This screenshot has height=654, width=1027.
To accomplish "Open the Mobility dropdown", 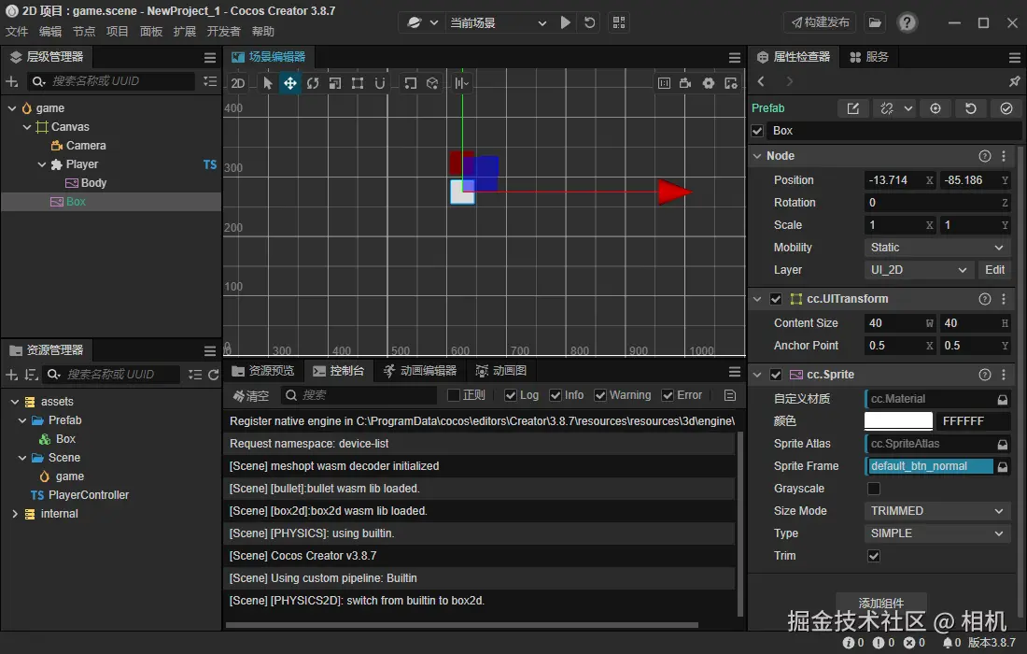I will pyautogui.click(x=937, y=248).
